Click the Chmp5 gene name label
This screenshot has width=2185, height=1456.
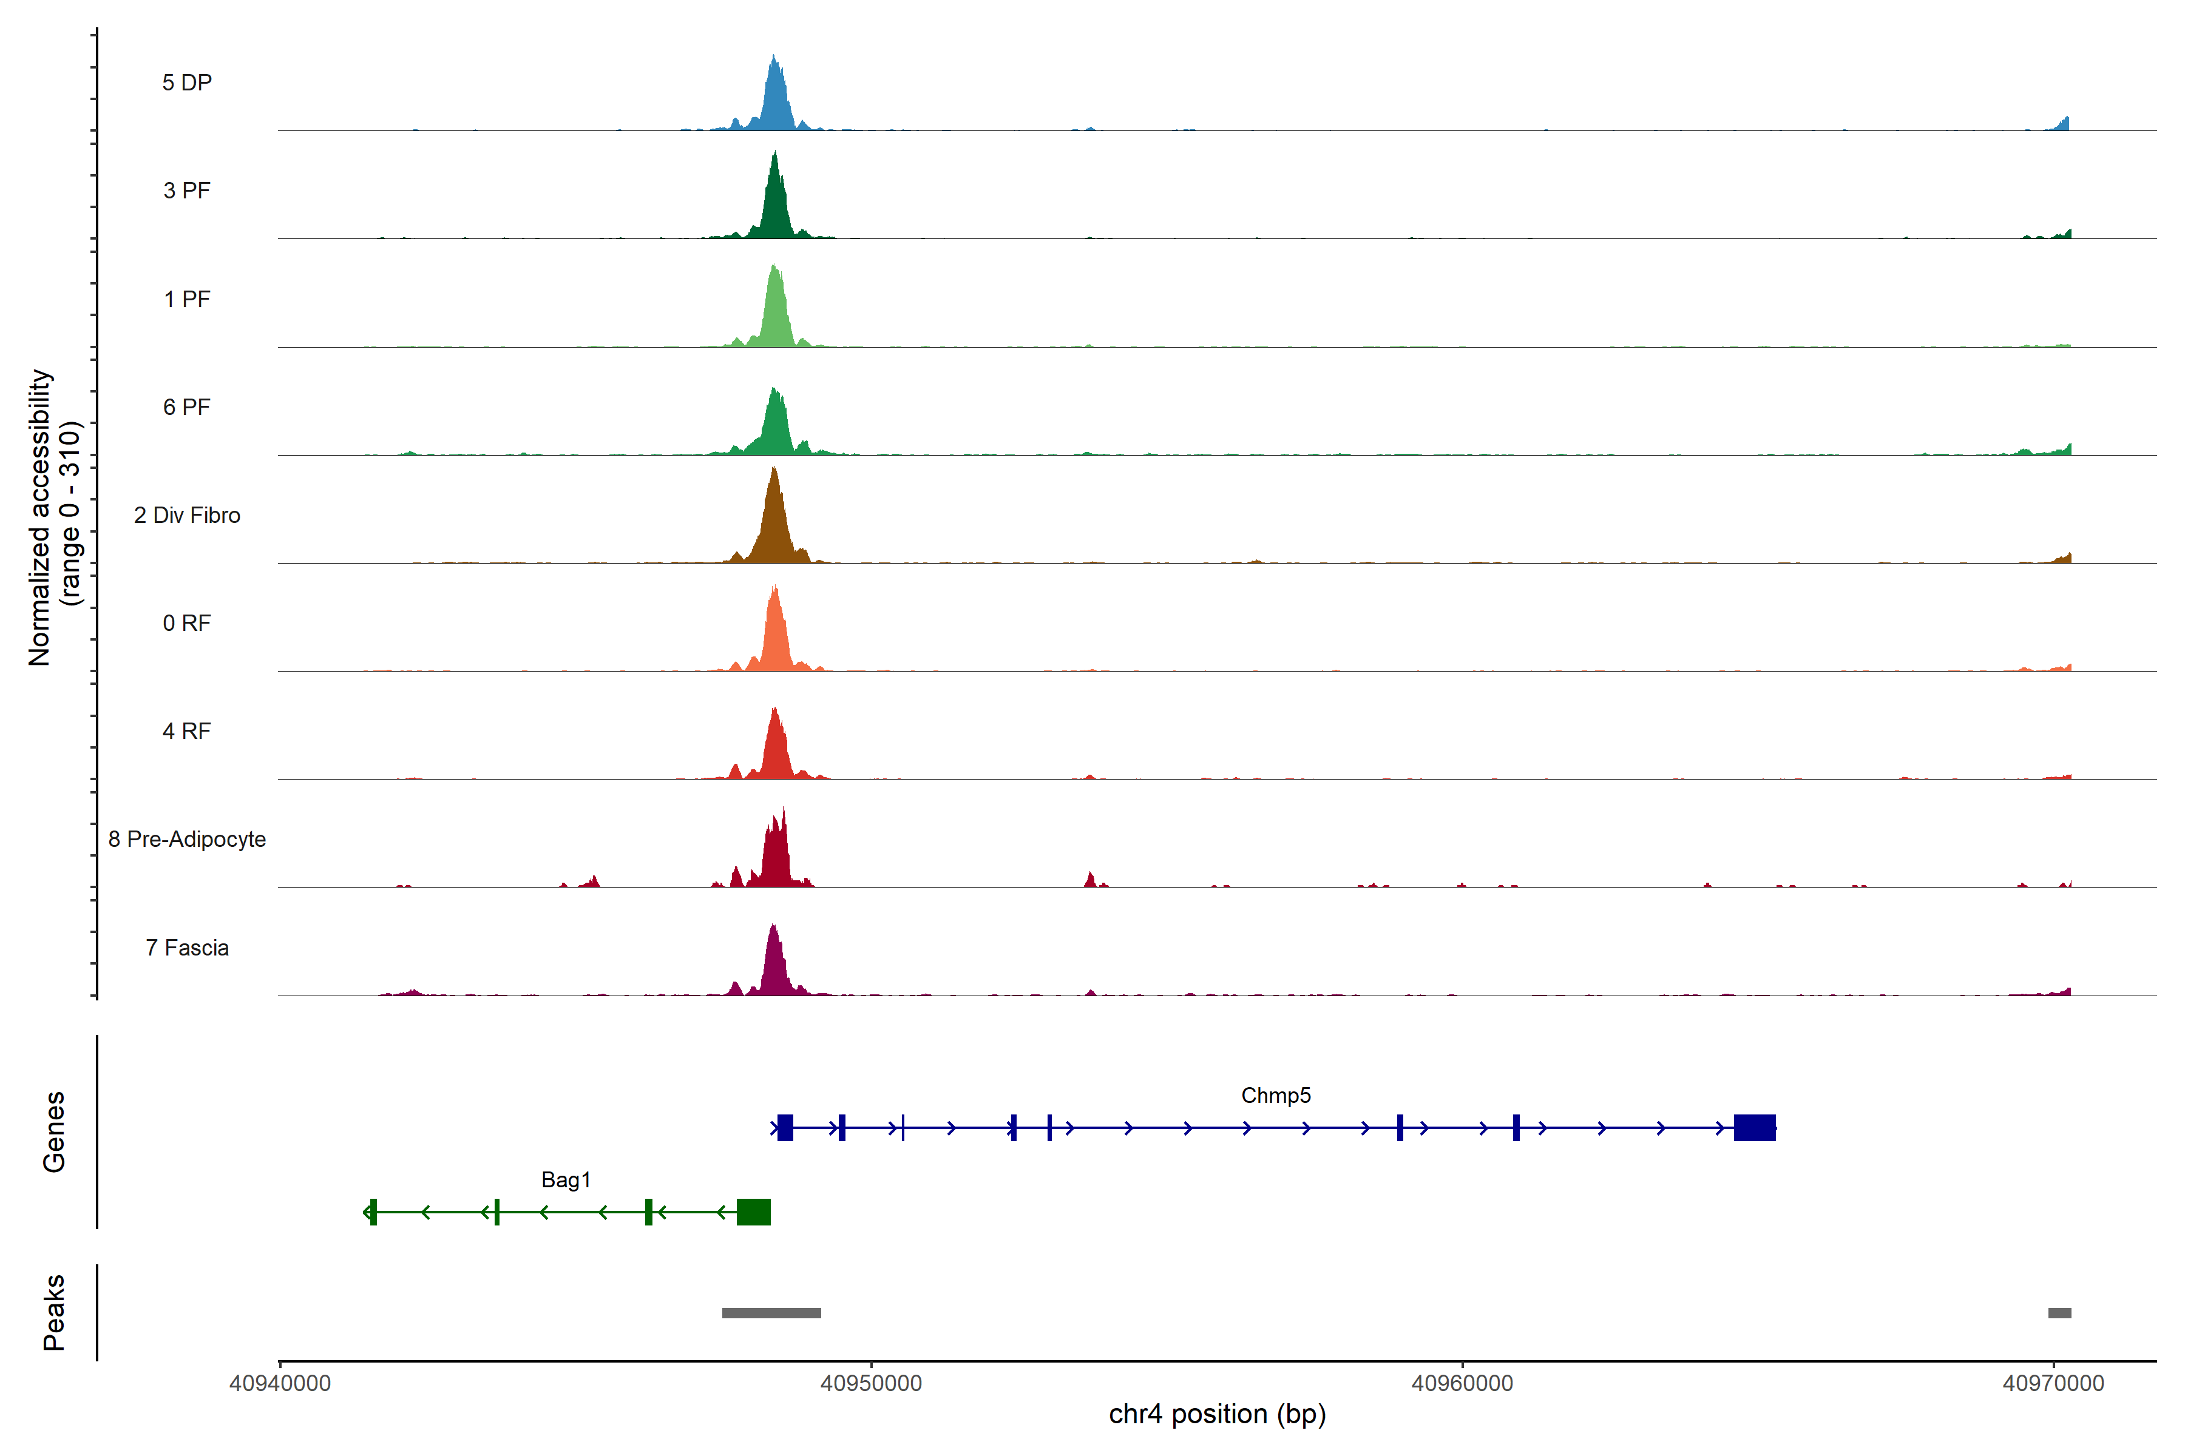[x=1276, y=1096]
